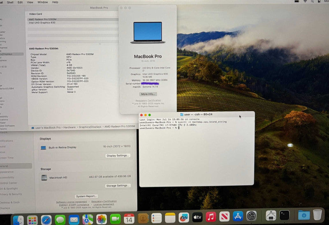This screenshot has height=225, width=329.
Task: Select Appearance in Settings sidebar
Action: coord(7,172)
